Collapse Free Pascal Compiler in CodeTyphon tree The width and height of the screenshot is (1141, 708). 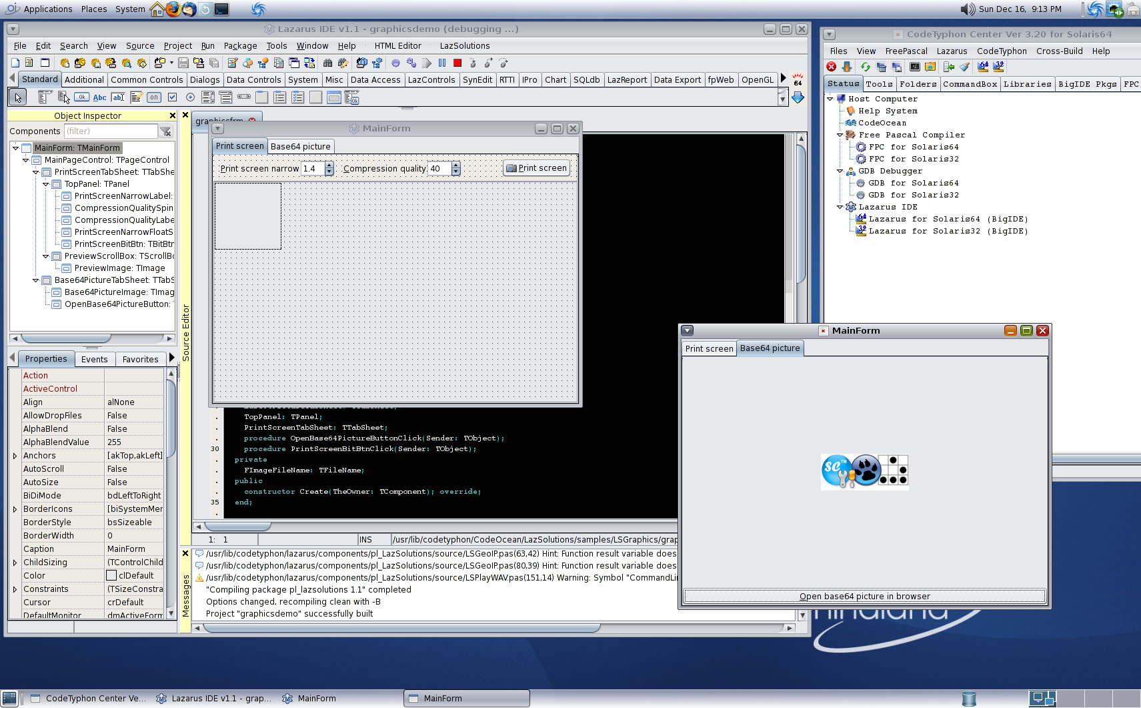(x=840, y=135)
